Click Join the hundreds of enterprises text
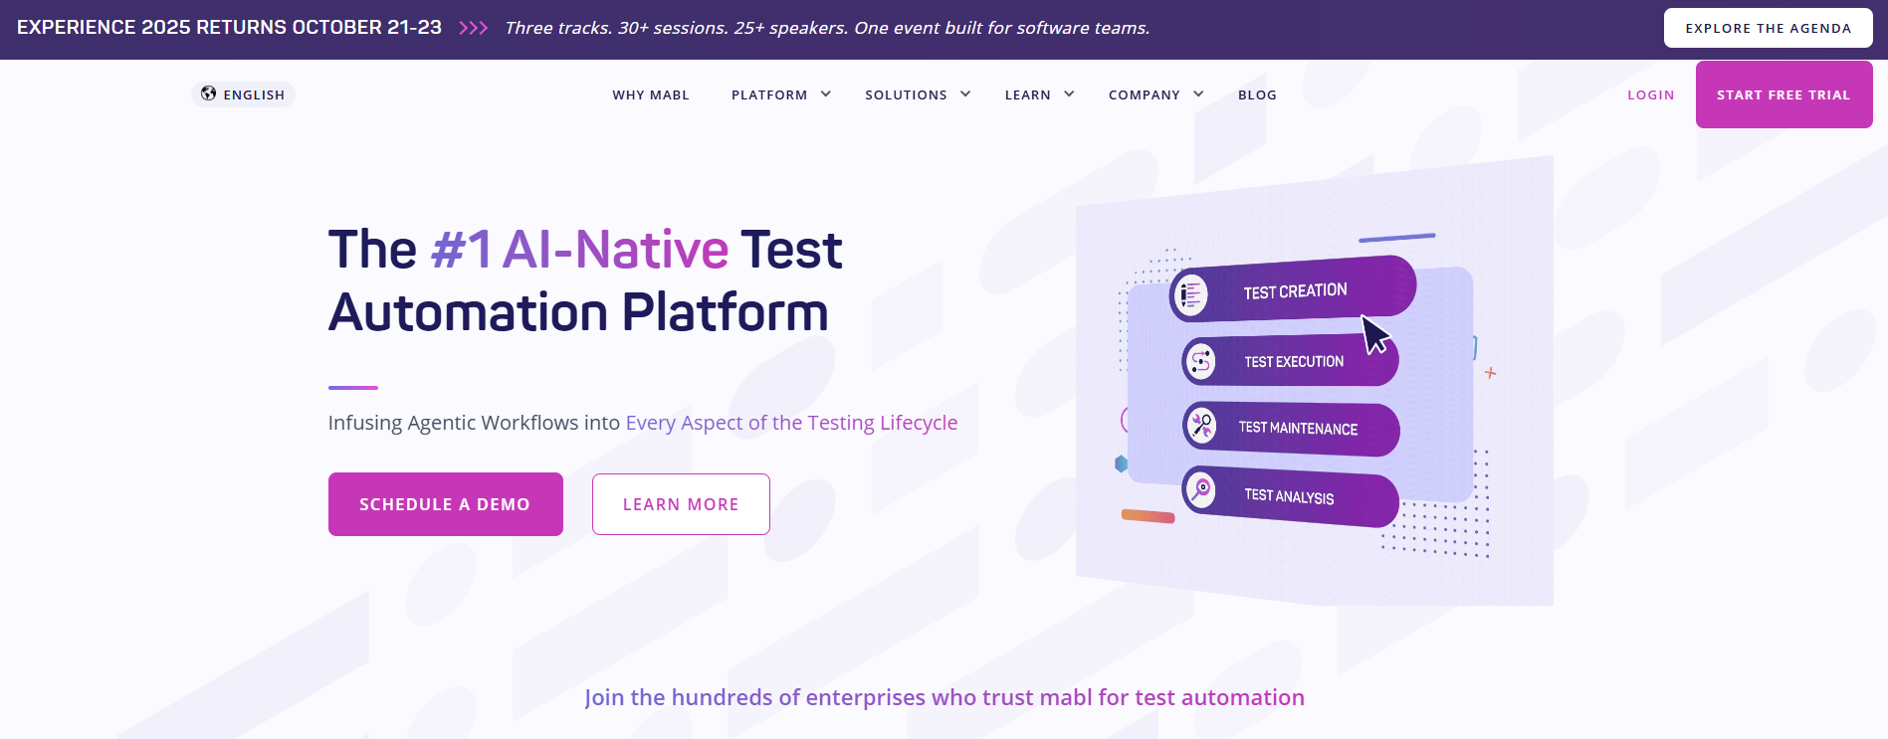Screen dimensions: 1888x739 click(x=944, y=697)
